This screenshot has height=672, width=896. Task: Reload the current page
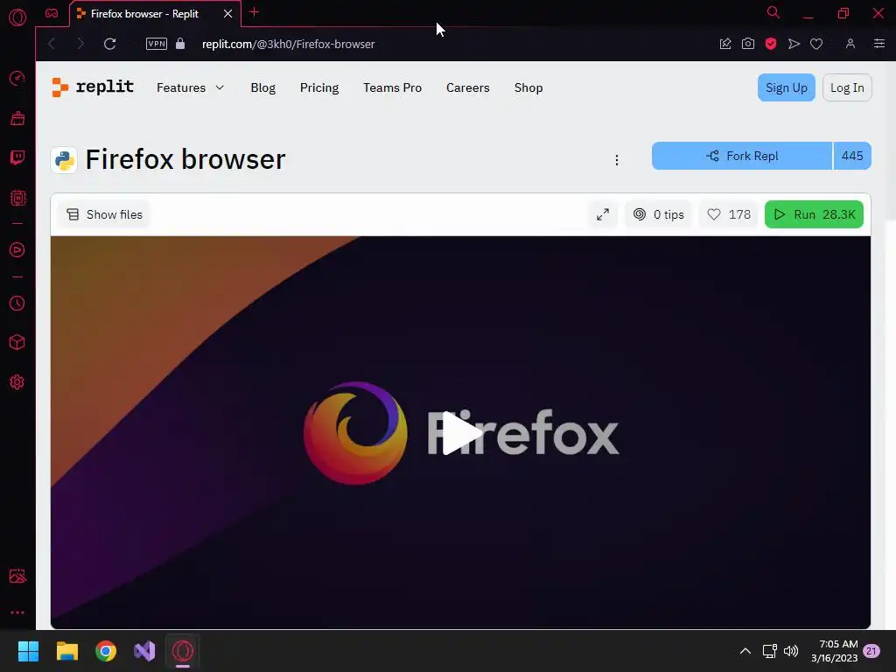(x=109, y=44)
